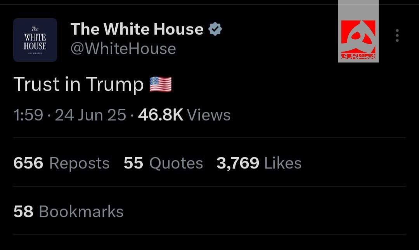Click the @WhiteHouse handle
This screenshot has width=419, height=250.
pos(123,49)
